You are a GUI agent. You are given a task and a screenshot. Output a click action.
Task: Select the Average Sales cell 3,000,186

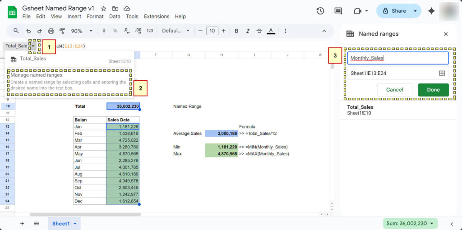click(x=221, y=133)
